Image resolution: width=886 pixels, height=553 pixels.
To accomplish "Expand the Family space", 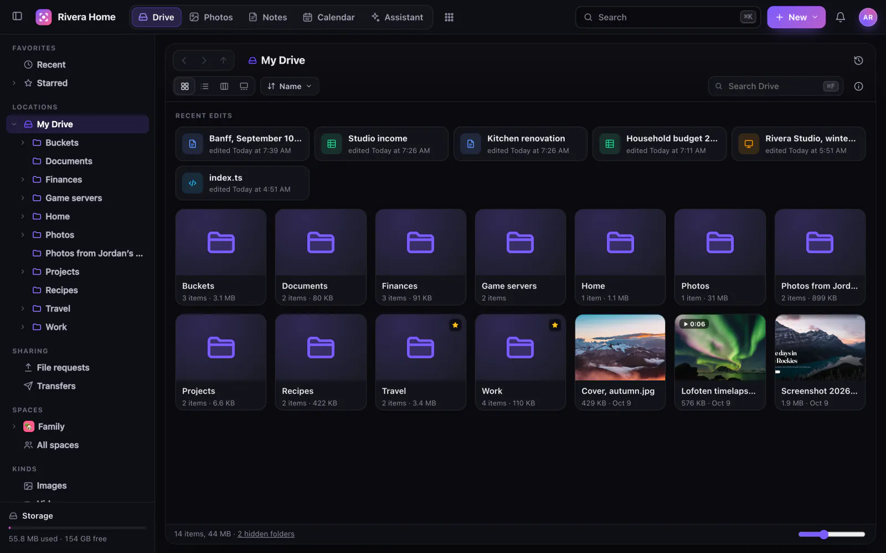I will [14, 426].
